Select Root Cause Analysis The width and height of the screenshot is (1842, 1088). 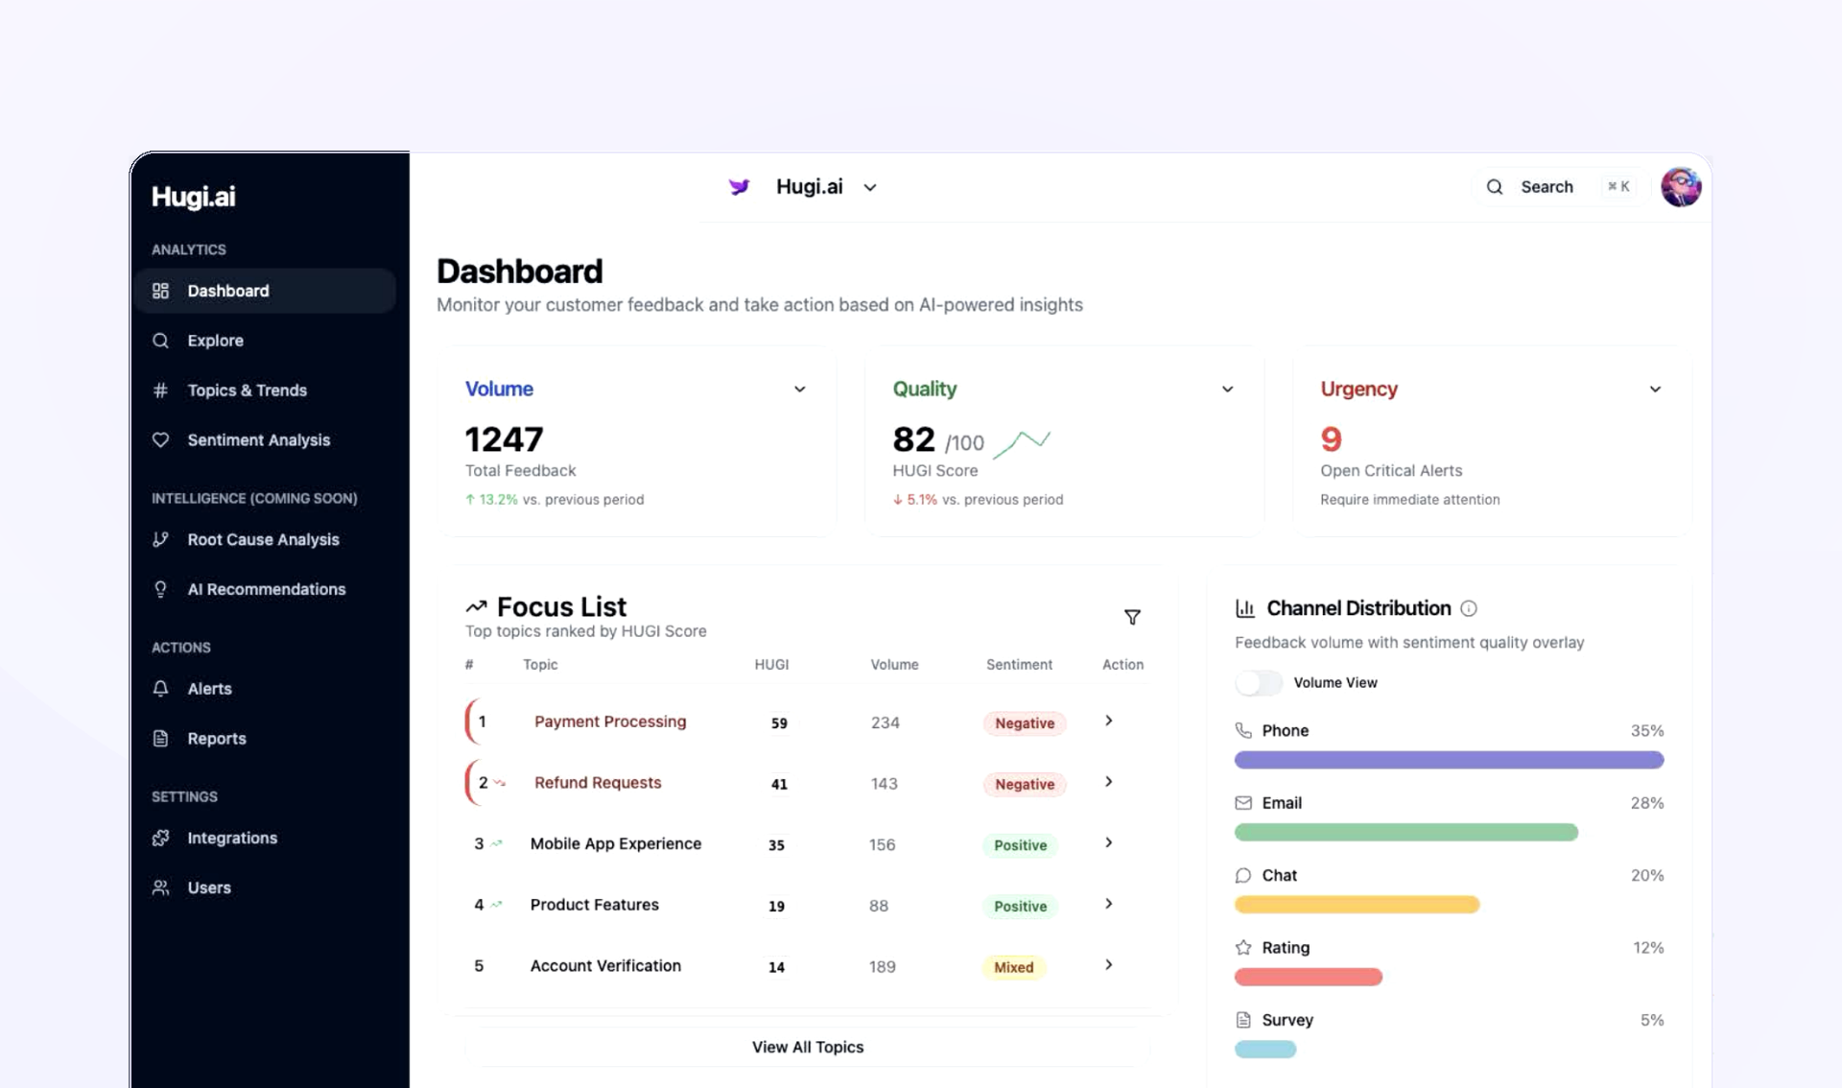click(263, 539)
